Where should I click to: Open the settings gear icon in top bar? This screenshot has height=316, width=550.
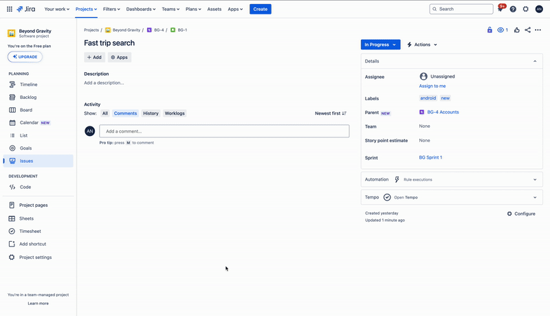click(525, 9)
